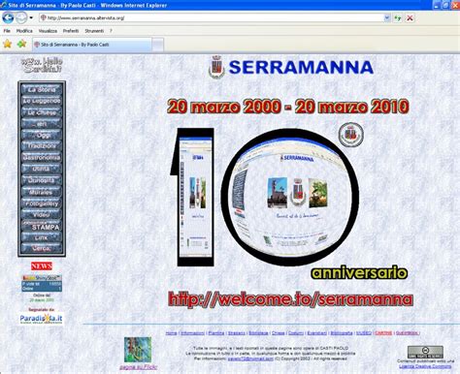Open the File menu
The image size is (460, 374).
(7, 31)
